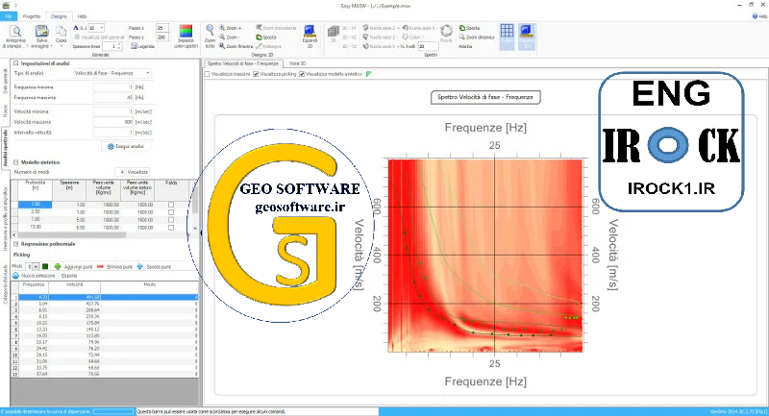The image size is (769, 416).
Task: Switch to the Vista 3D tab
Action: point(297,63)
